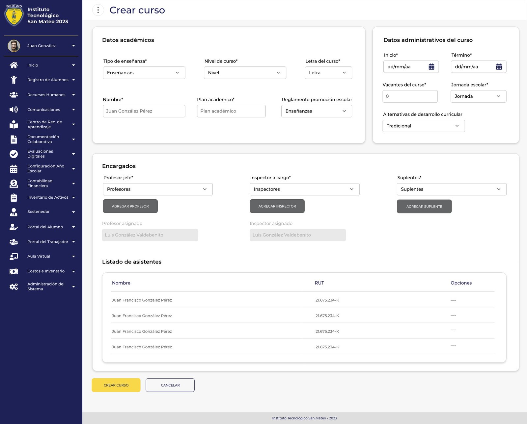Click the Vacantes del curso field
This screenshot has height=424, width=527.
click(x=410, y=96)
